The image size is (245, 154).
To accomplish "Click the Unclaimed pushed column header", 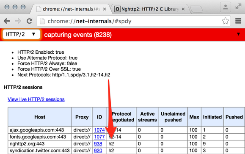I will pos(173,117).
